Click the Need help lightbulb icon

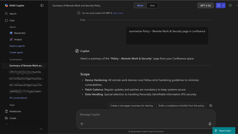(216, 131)
